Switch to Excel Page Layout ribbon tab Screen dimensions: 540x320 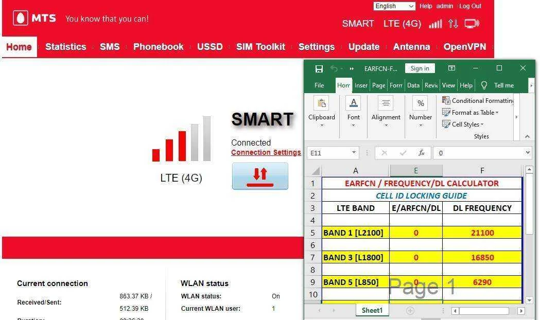[378, 85]
